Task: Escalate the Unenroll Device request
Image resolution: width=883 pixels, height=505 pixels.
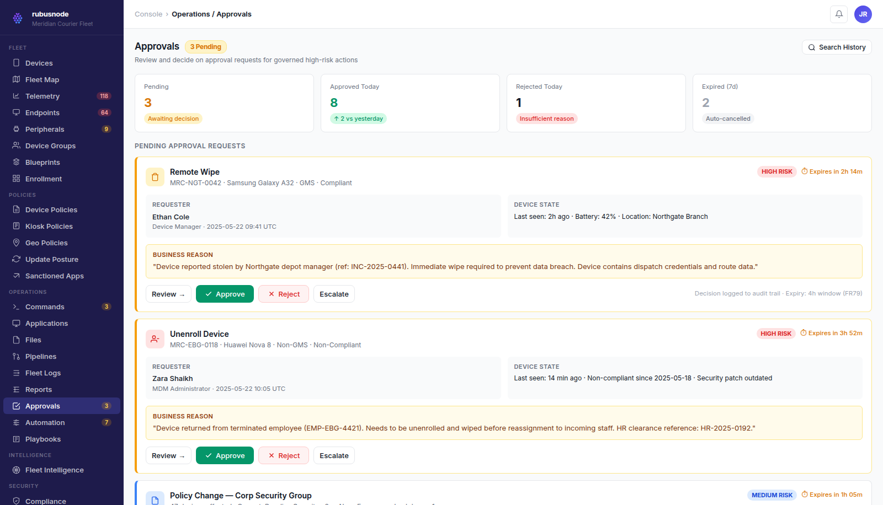Action: pos(334,455)
